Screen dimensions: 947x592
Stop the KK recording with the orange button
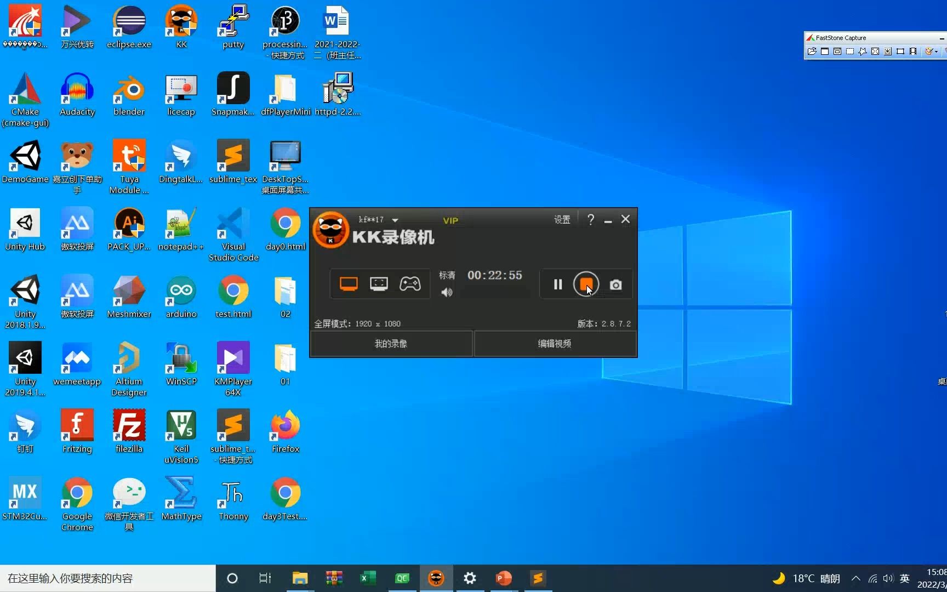(x=586, y=284)
